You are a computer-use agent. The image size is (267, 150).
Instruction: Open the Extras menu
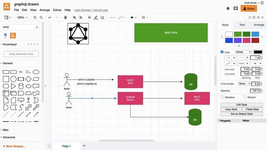pyautogui.click(x=57, y=10)
